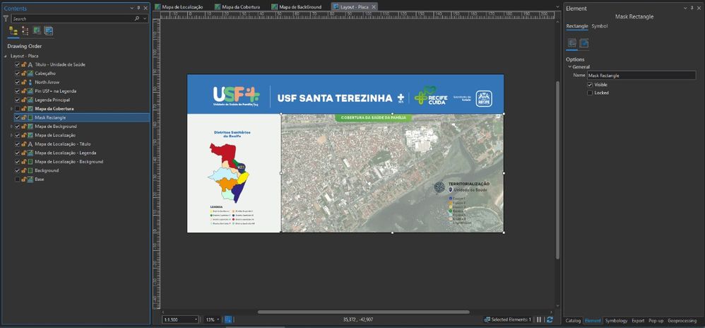
Task: Click the blue layout view icon in status bar
Action: 228,320
